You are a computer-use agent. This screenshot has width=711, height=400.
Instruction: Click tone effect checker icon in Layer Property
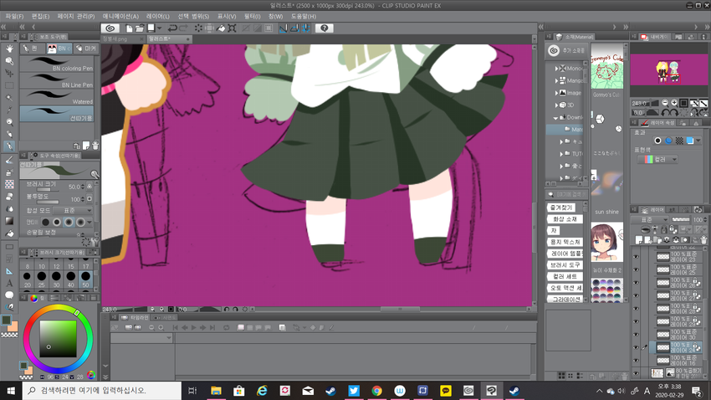tap(679, 141)
